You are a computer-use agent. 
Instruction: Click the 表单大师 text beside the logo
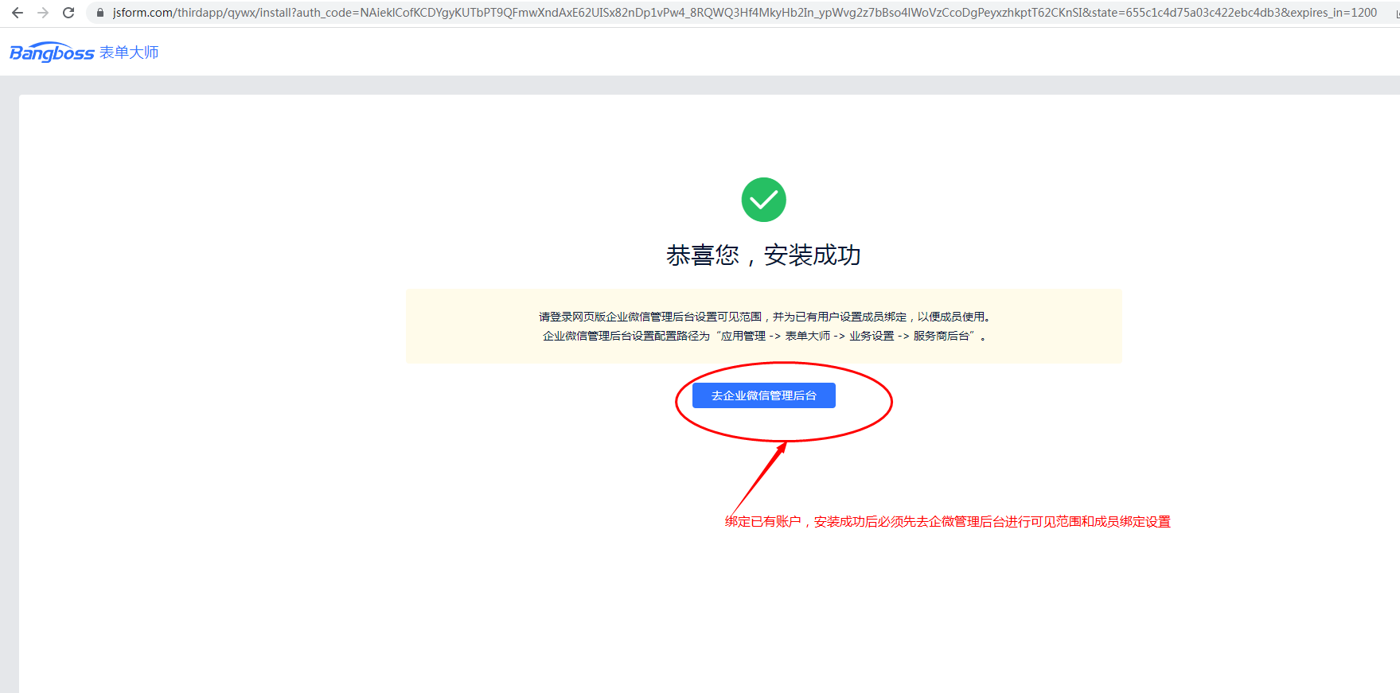(129, 53)
